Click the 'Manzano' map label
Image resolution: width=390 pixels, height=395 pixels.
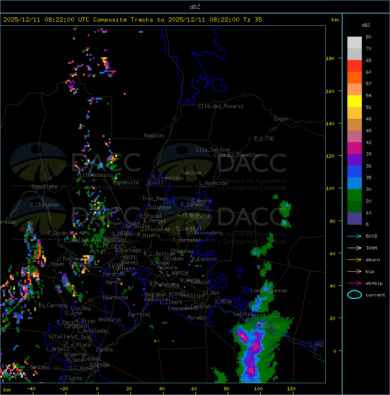39,367
